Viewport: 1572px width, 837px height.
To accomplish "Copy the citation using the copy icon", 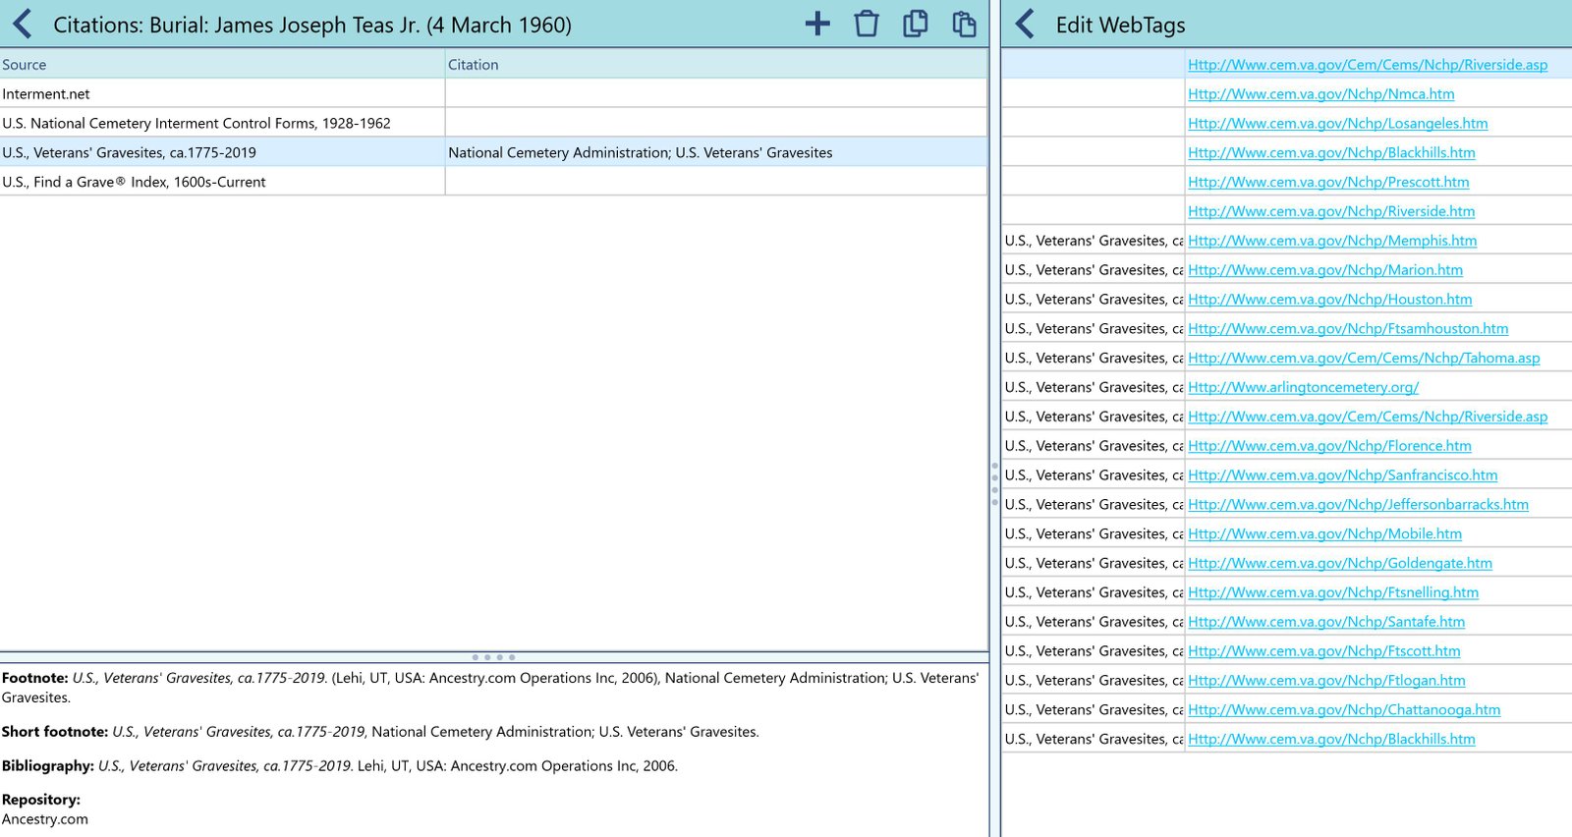I will 916,24.
